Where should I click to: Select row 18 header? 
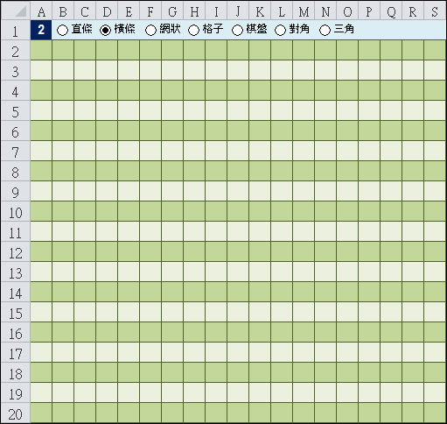pos(16,372)
